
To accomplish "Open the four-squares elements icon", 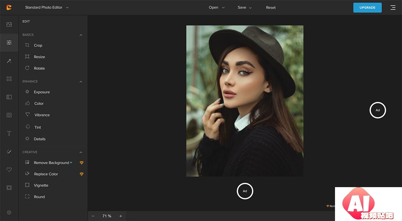I will click(9, 79).
